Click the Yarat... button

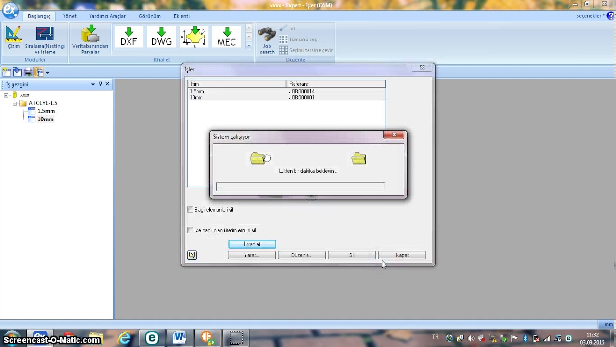252,255
